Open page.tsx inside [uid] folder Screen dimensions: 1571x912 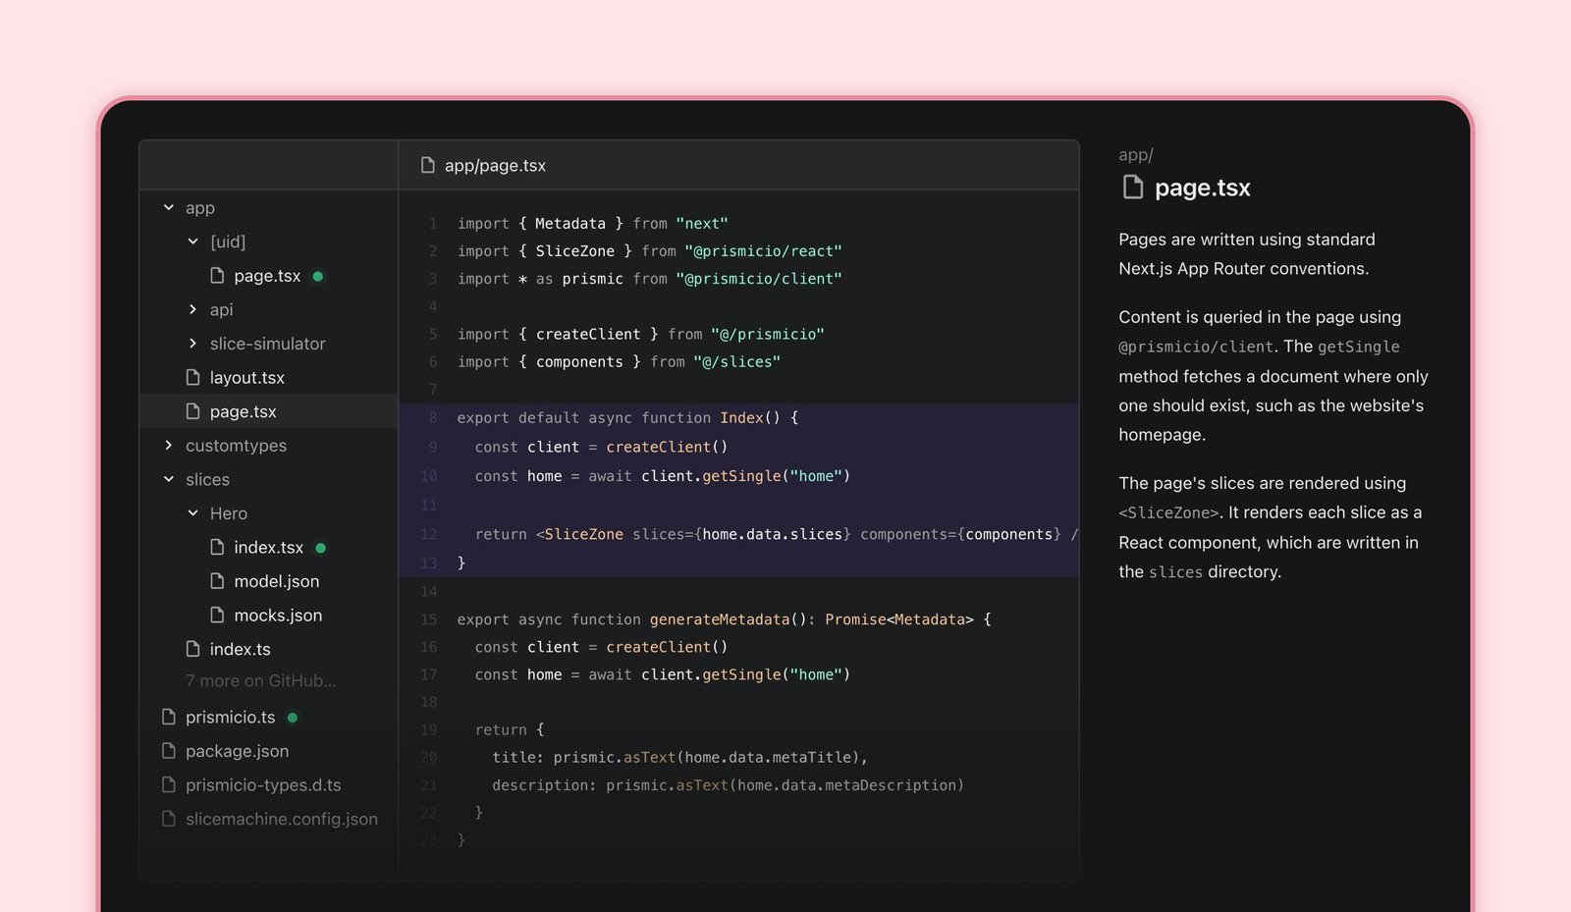pyautogui.click(x=267, y=277)
